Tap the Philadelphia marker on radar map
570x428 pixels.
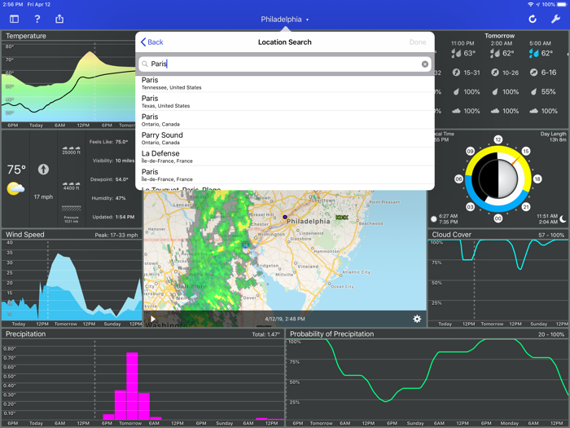[x=285, y=218]
